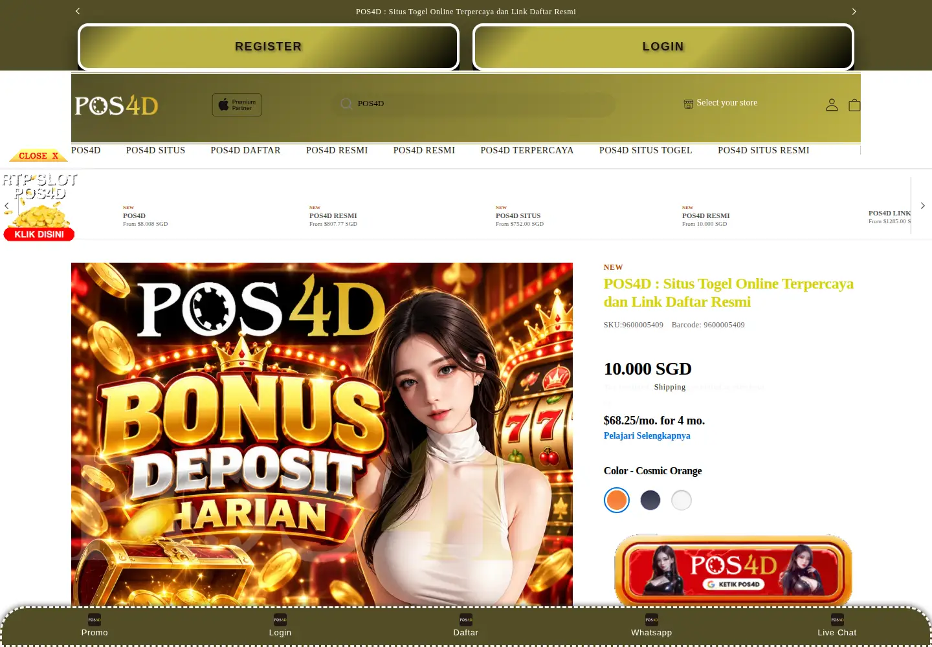Click the SKU:9600005409 text

point(634,325)
